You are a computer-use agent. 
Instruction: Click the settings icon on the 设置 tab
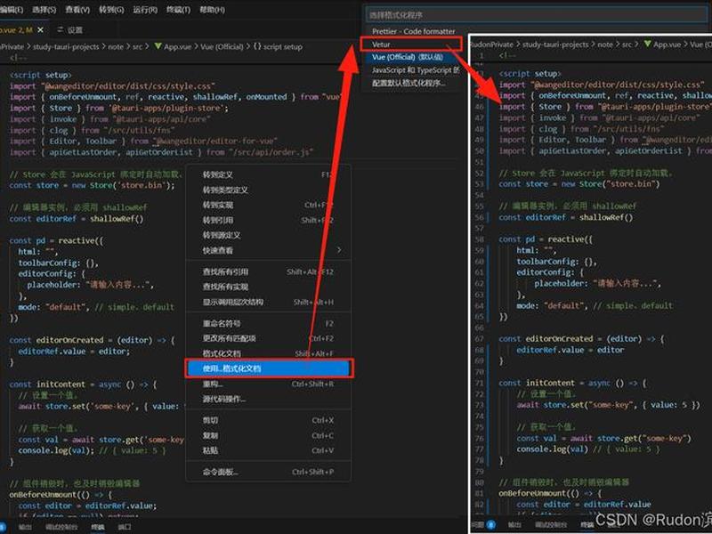pyautogui.click(x=61, y=30)
